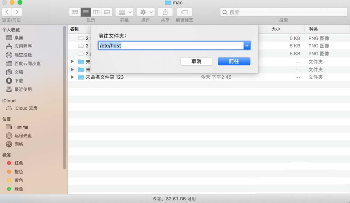The width and height of the screenshot is (350, 203).
Task: Expand 未命名文件夹 123 with its disclosure triangle
Action: coord(72,77)
